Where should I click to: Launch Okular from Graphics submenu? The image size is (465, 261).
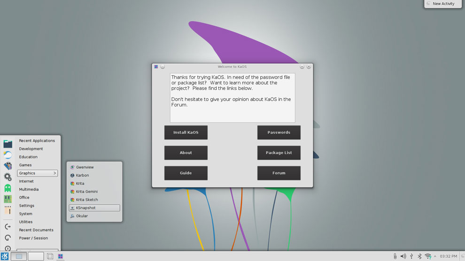94,216
